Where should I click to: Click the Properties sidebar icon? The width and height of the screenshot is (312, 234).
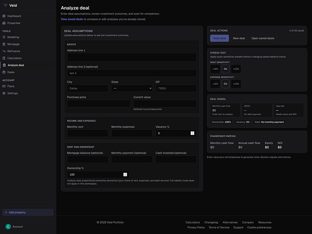pyautogui.click(x=4, y=23)
